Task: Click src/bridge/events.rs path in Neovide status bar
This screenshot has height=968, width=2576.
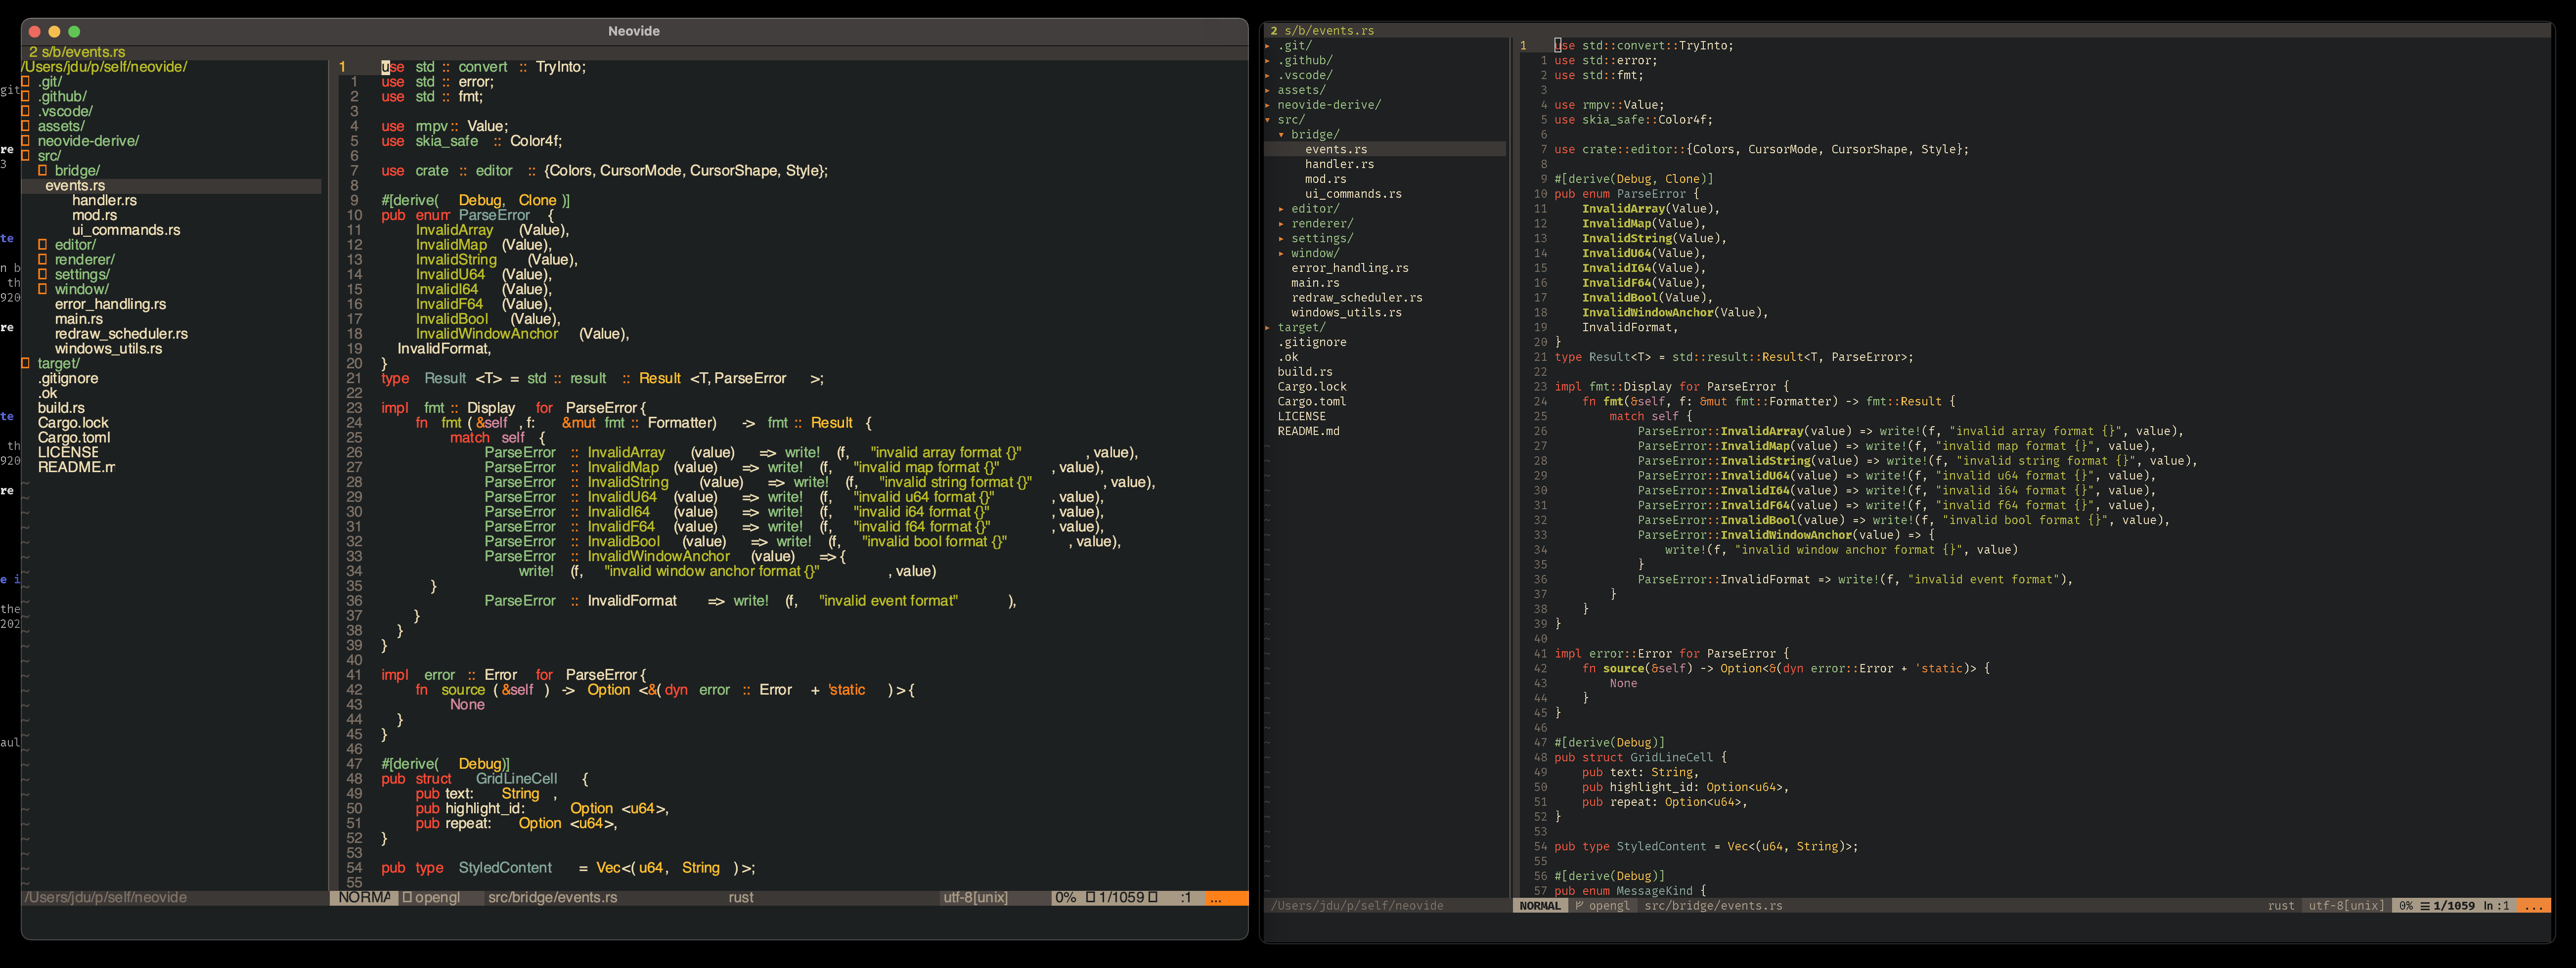Action: tap(552, 898)
